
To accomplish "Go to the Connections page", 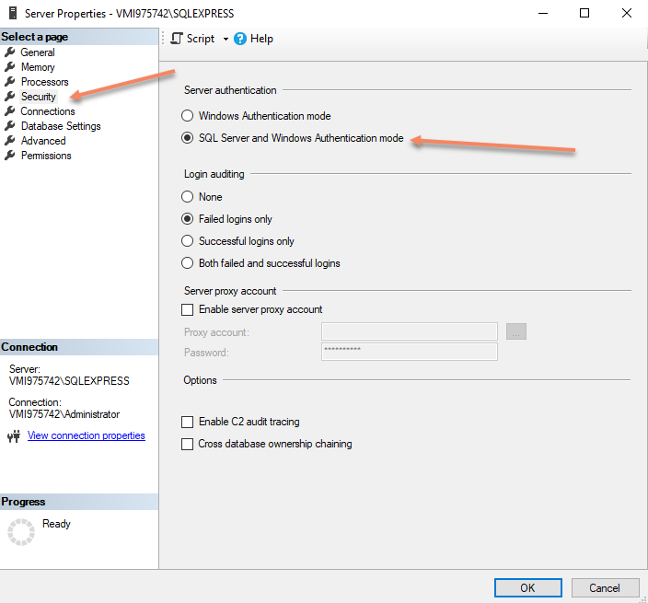I will [48, 111].
